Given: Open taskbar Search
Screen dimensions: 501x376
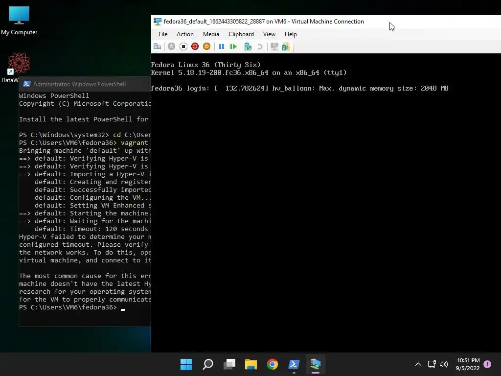Looking at the screenshot, I should click(x=207, y=364).
